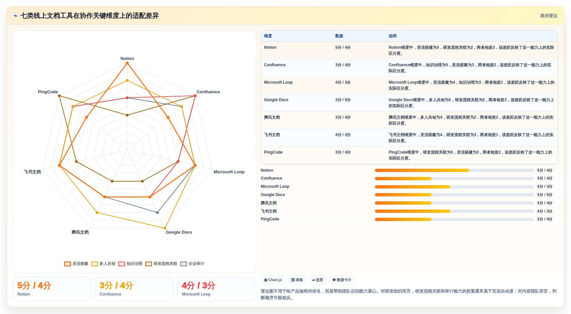Screen dimensions: 571x314
Task: Click the Notion progress bar
Action: click(454, 170)
